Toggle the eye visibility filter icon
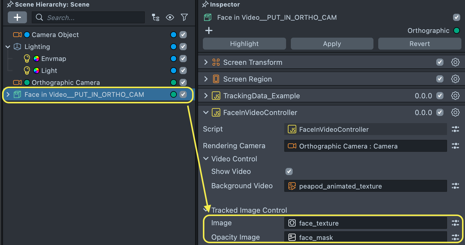 tap(170, 17)
